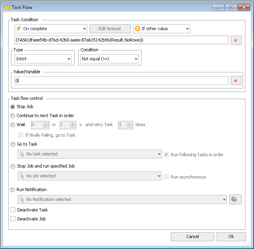254x249 pixels.
Task: Enable the Deactivate Task checkbox
Action: click(x=13, y=210)
